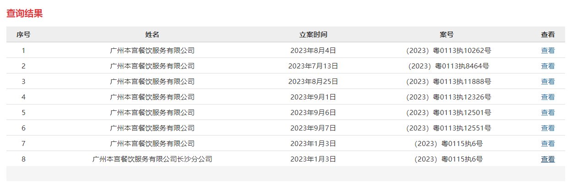Viewport: 572px width, 193px height.
Task: Open 查看 link for case 粤0113执11888号
Action: (548, 82)
